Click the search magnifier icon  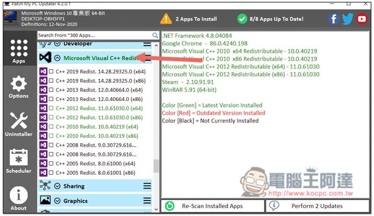(155, 36)
